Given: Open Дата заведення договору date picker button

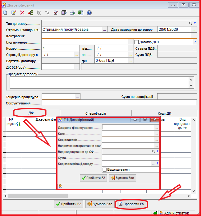Looking at the screenshot, I should (194, 30).
